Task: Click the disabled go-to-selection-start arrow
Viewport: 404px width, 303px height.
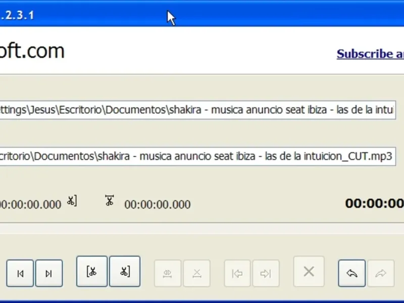Action: tap(237, 273)
